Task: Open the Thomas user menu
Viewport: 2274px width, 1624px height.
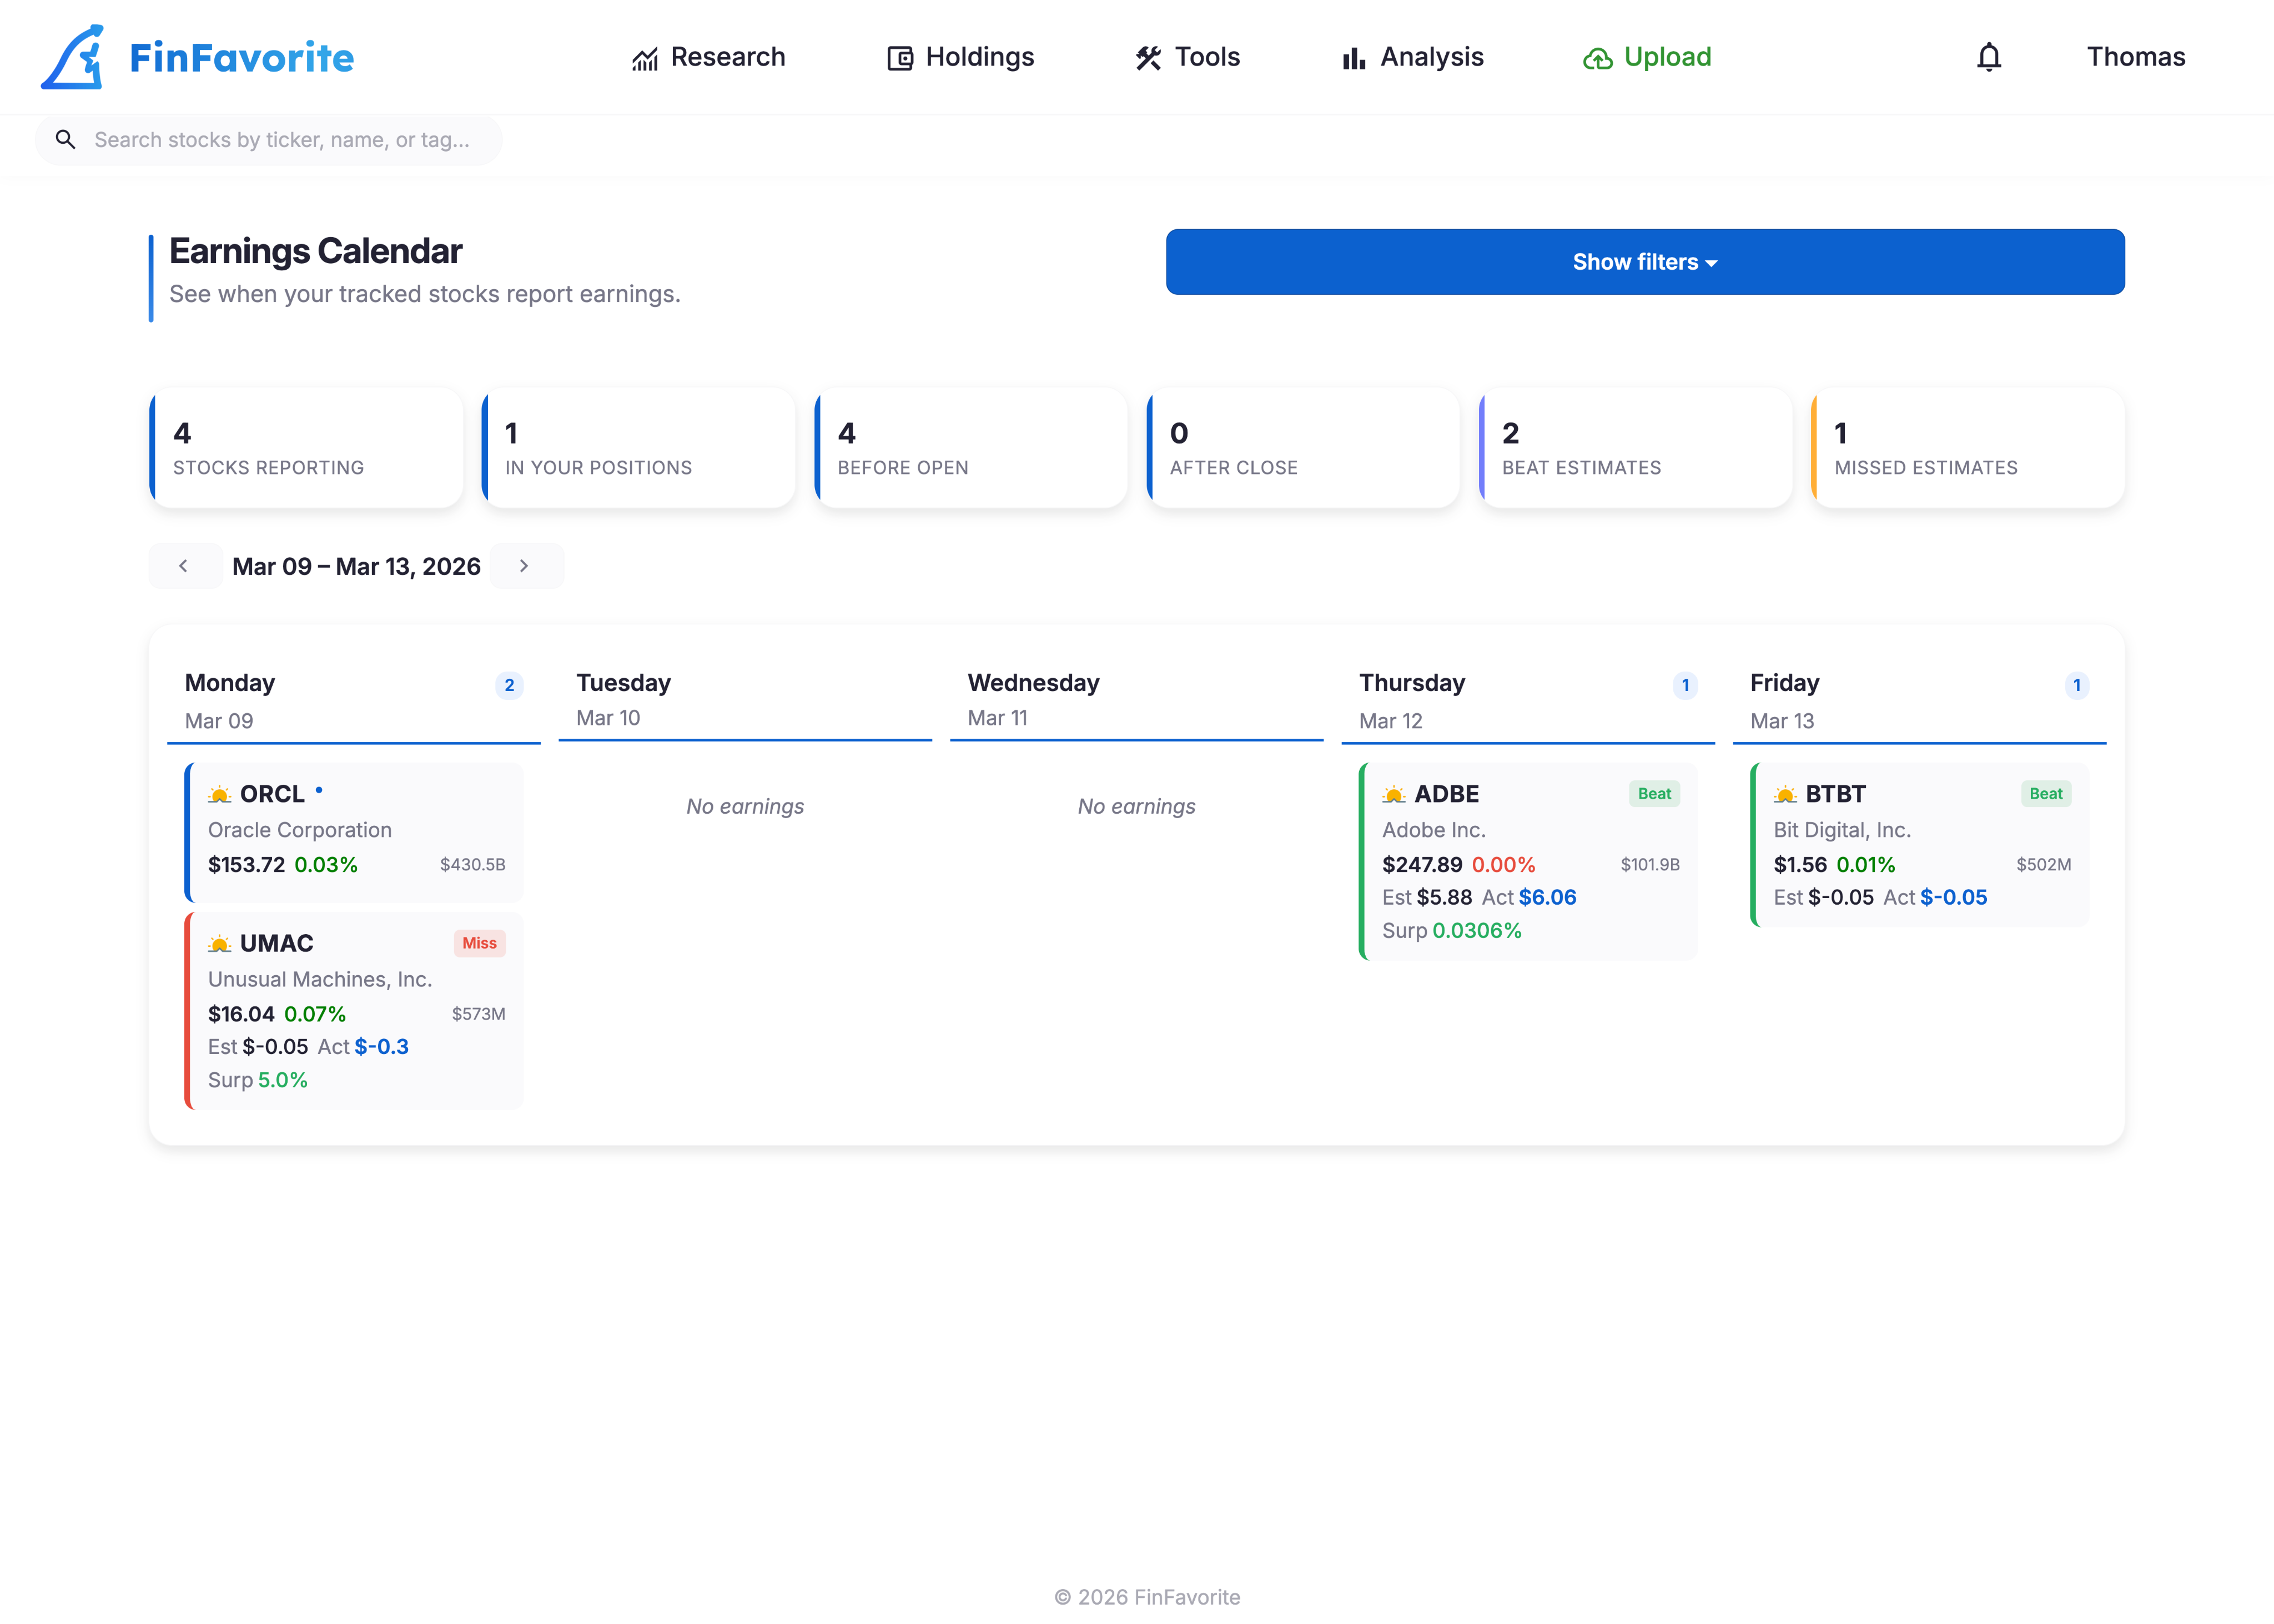Action: coord(2136,57)
